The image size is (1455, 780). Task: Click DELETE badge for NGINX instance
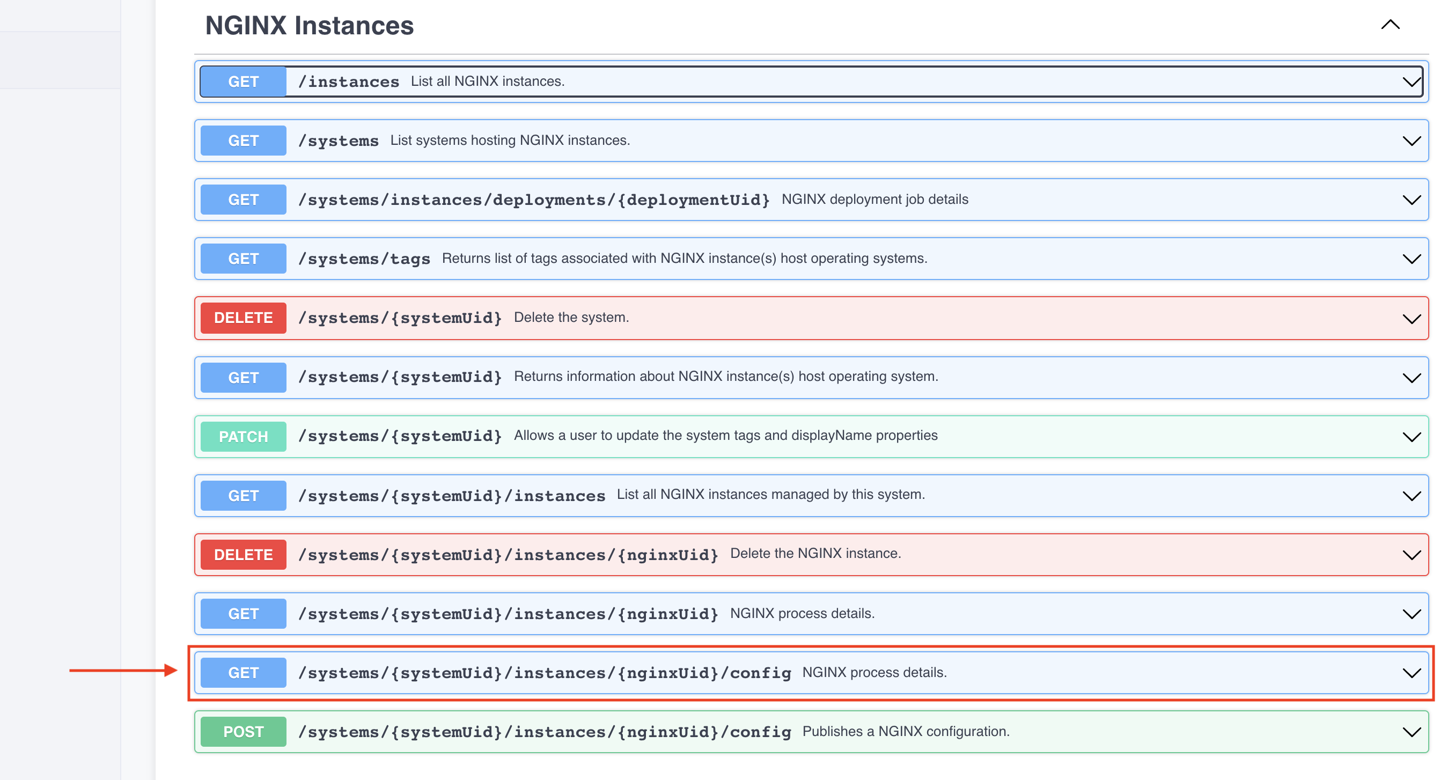pyautogui.click(x=244, y=555)
